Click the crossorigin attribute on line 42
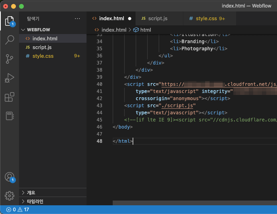 tap(151, 98)
